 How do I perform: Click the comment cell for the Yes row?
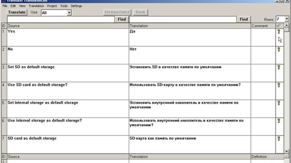(x=263, y=37)
